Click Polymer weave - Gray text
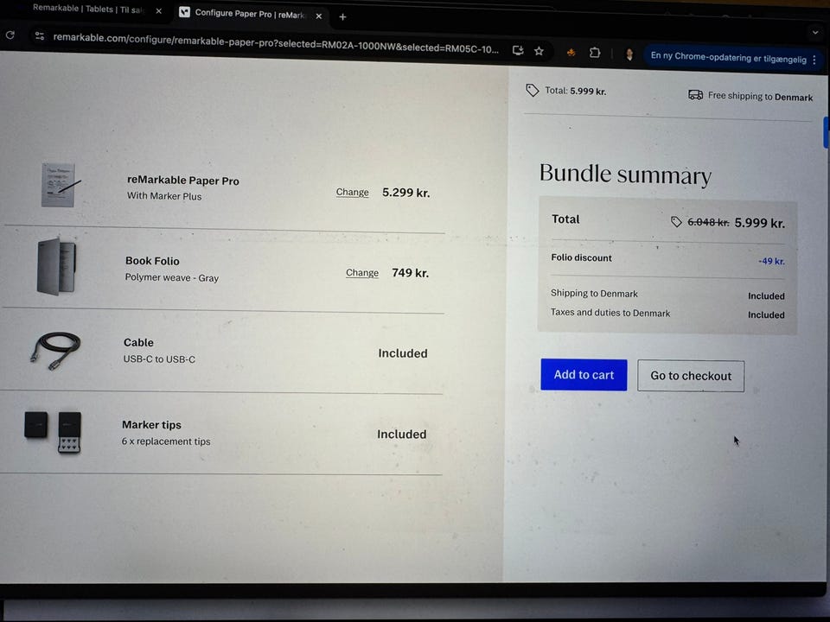 click(171, 277)
